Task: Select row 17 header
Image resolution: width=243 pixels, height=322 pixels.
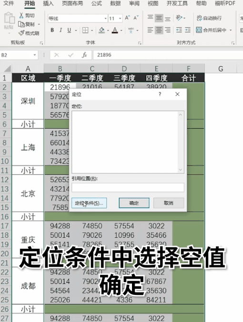Action: point(5,226)
